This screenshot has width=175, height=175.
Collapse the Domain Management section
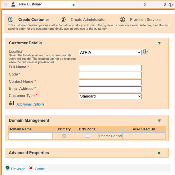tap(159, 121)
